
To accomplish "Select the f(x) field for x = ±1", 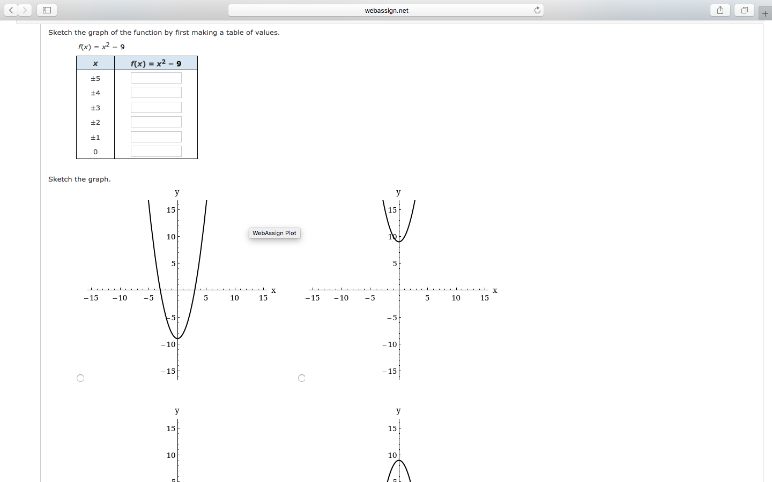I will pyautogui.click(x=156, y=137).
